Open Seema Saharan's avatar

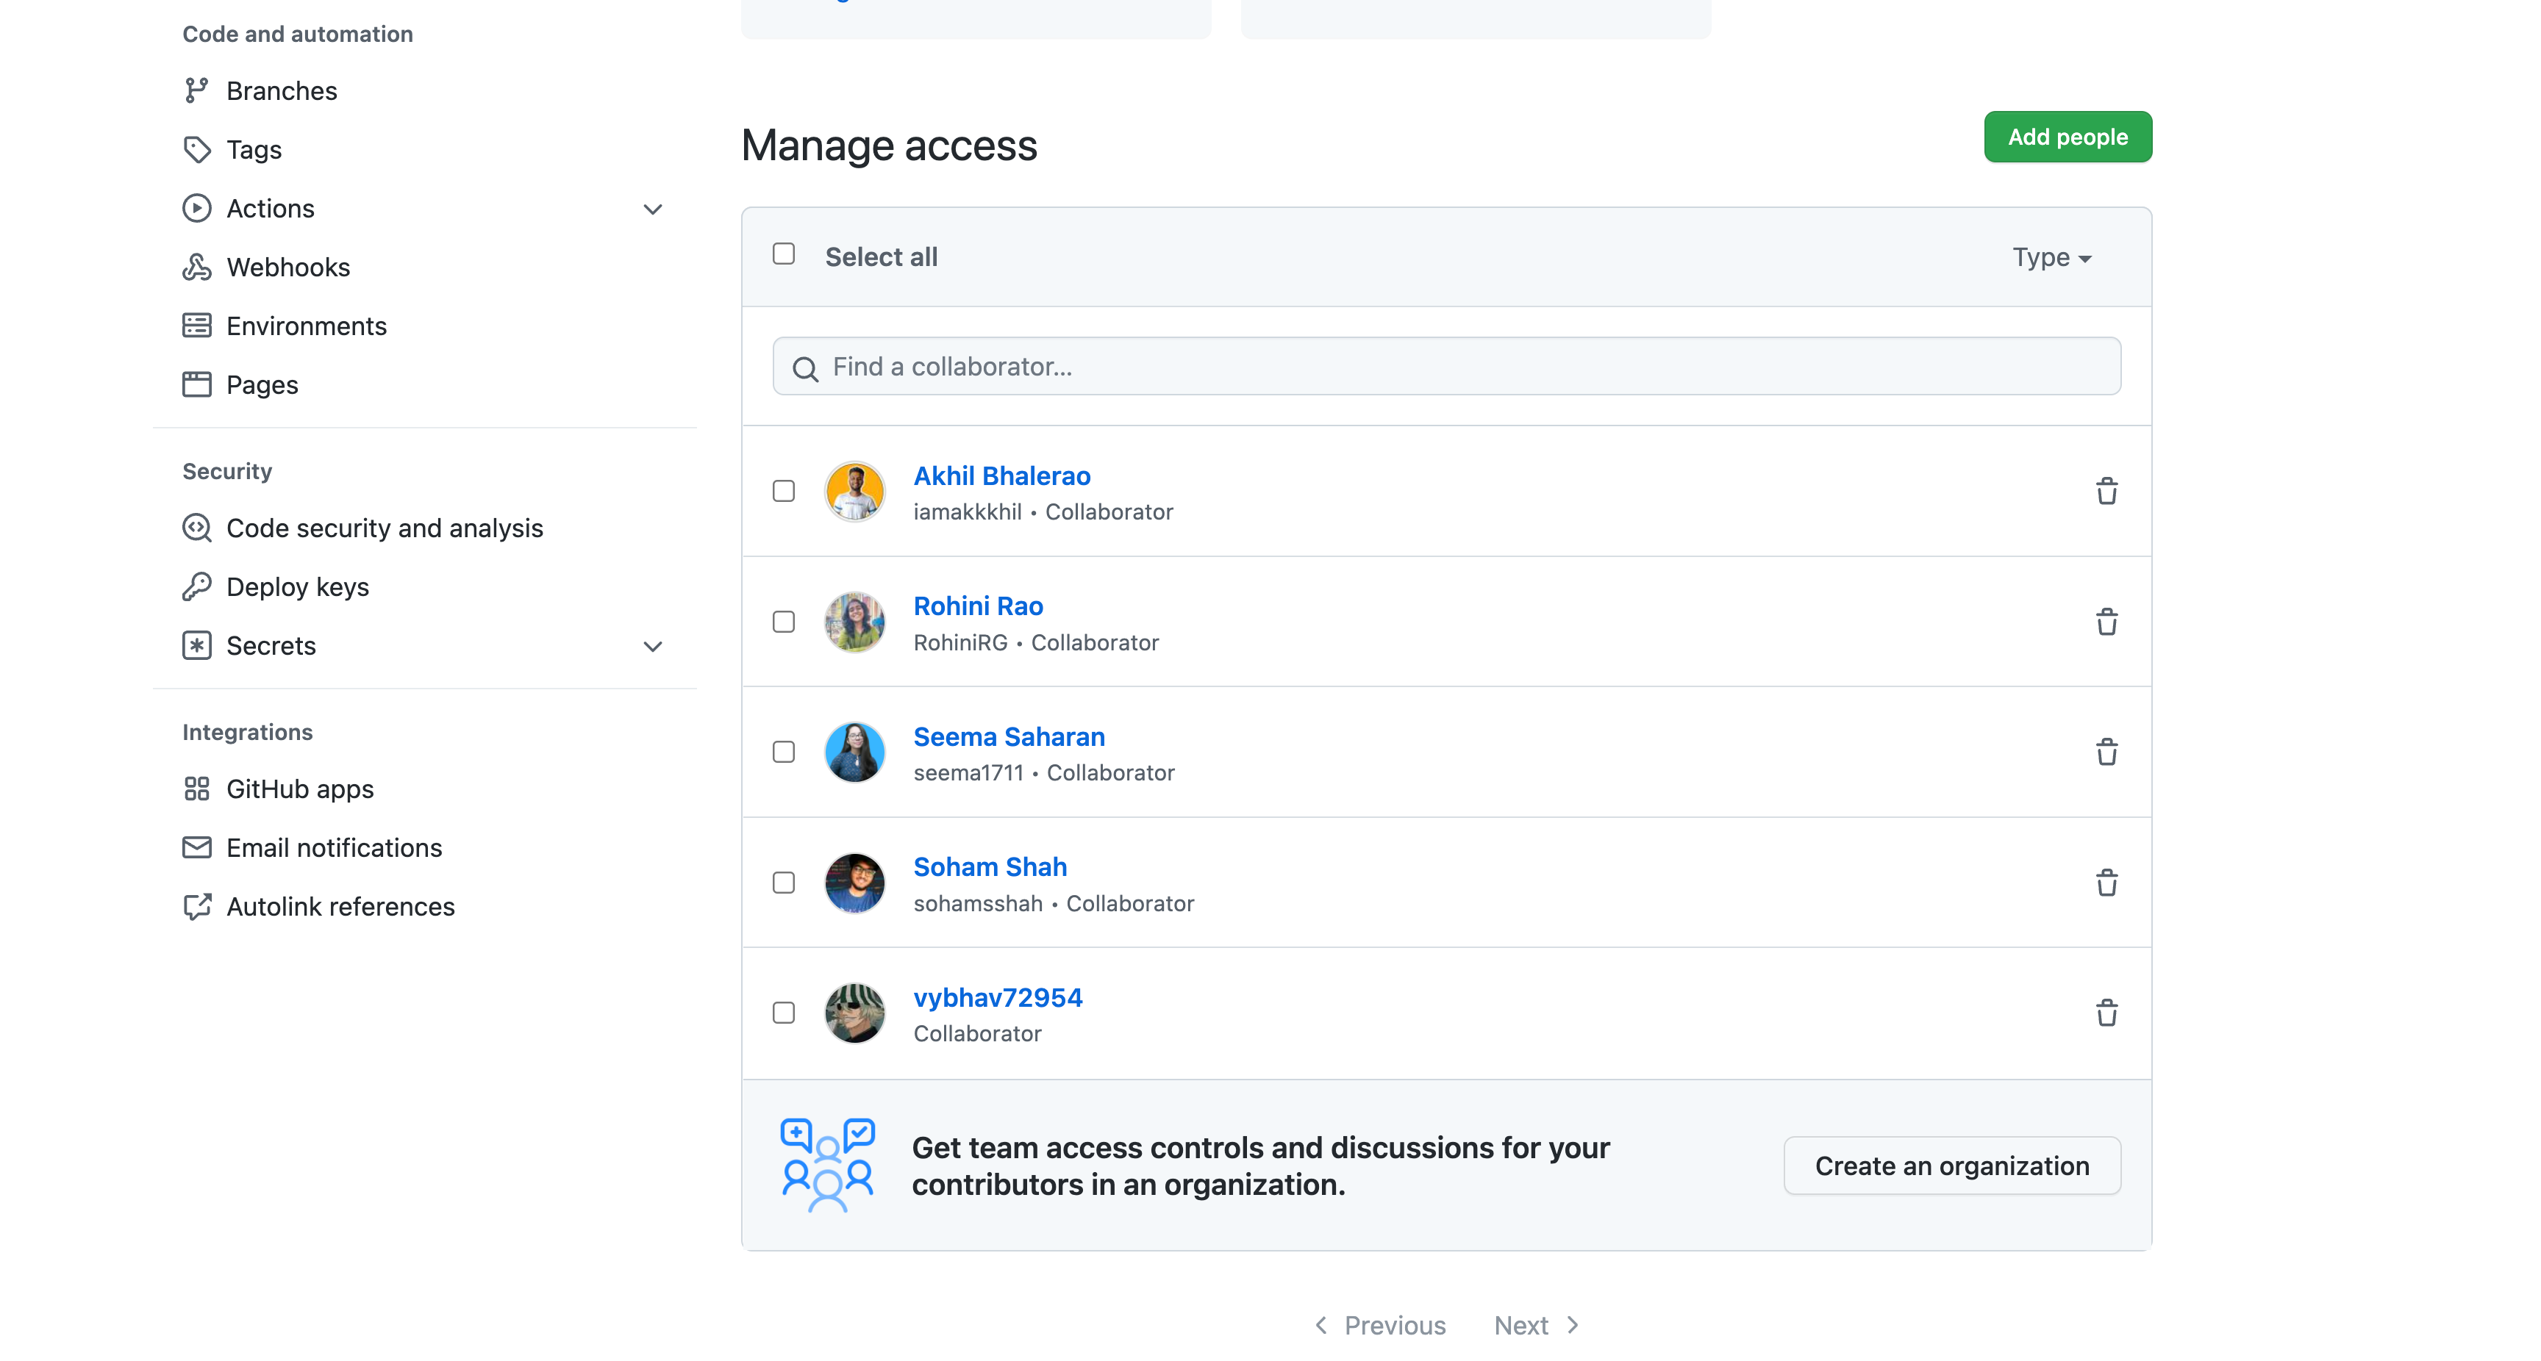coord(854,752)
